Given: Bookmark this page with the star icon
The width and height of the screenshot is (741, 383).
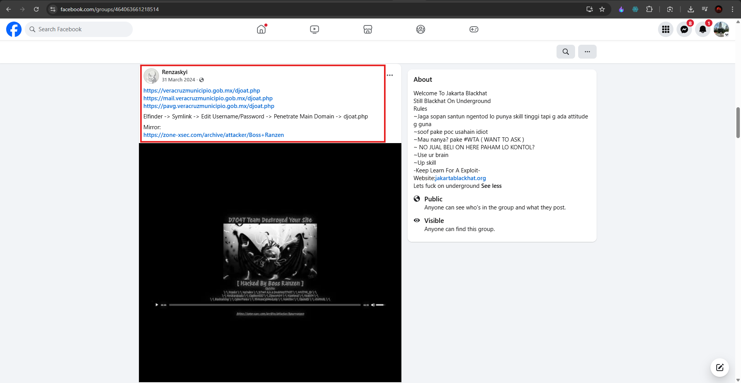Looking at the screenshot, I should (602, 9).
